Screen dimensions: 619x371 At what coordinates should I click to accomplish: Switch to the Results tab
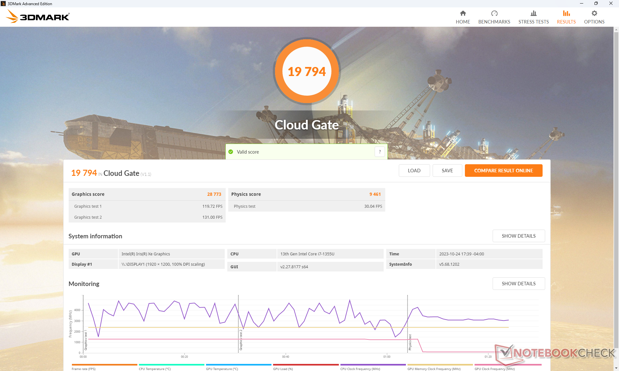[x=566, y=17]
